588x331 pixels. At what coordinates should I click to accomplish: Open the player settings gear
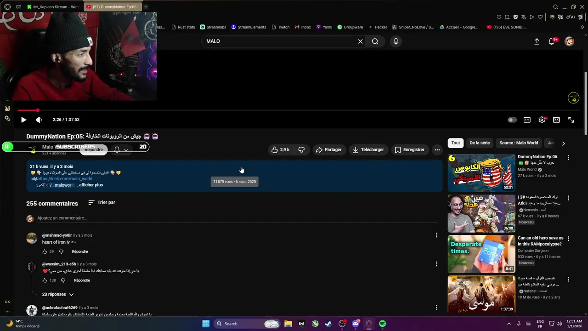542,120
